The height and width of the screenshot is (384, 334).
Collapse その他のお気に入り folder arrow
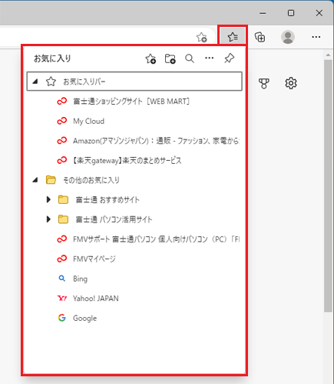click(35, 180)
